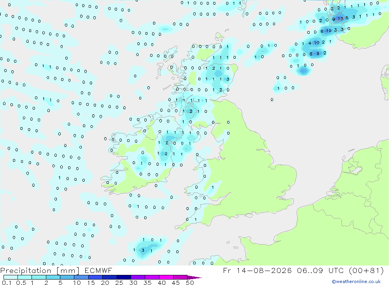
Task: Click the legend label "30"
Action: pos(133,283)
